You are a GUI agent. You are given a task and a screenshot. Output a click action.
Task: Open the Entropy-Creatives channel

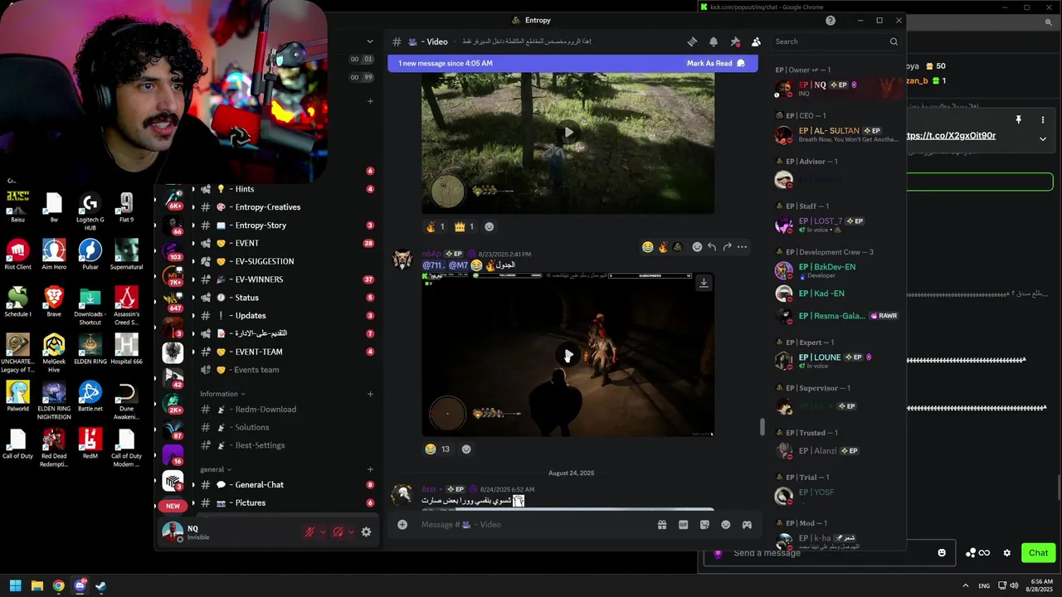(286, 207)
